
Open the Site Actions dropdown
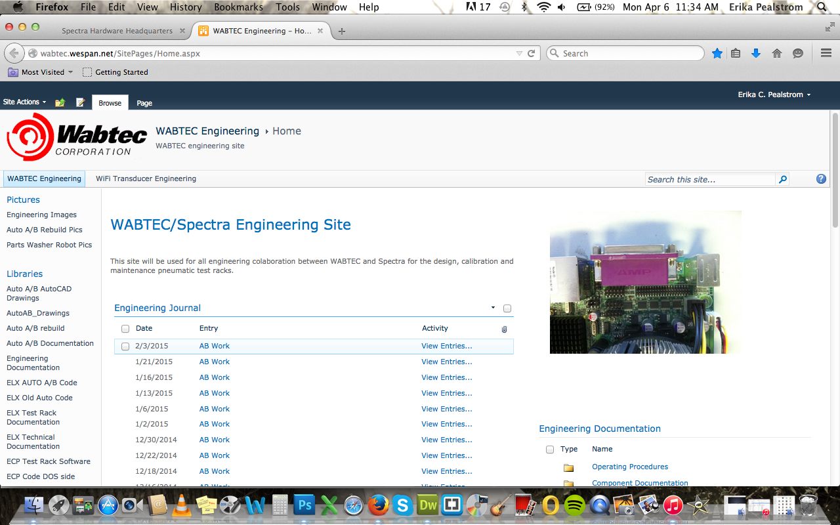[x=24, y=102]
